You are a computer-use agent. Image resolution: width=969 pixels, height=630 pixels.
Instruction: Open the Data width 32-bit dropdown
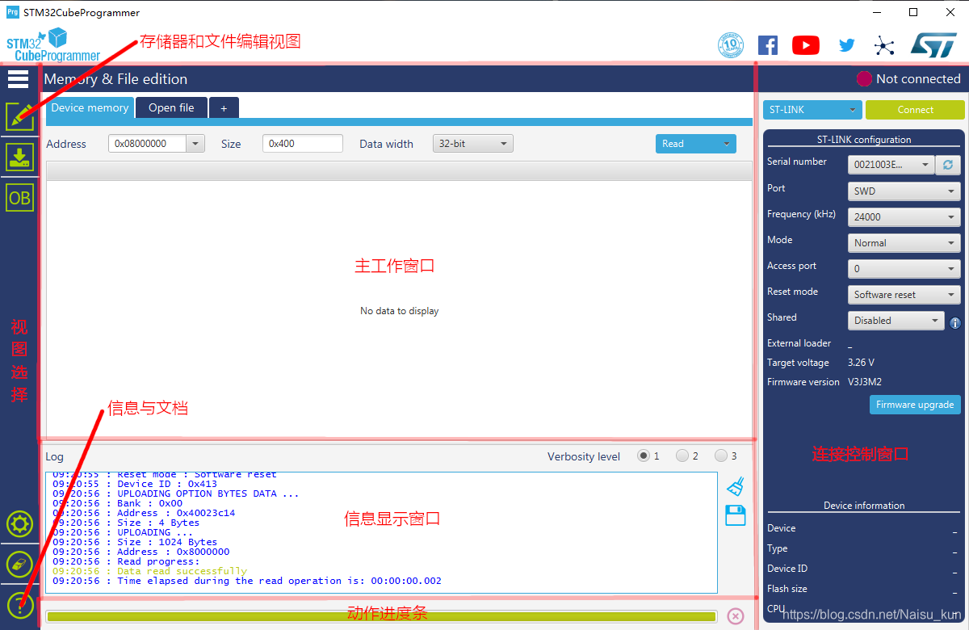pyautogui.click(x=473, y=144)
